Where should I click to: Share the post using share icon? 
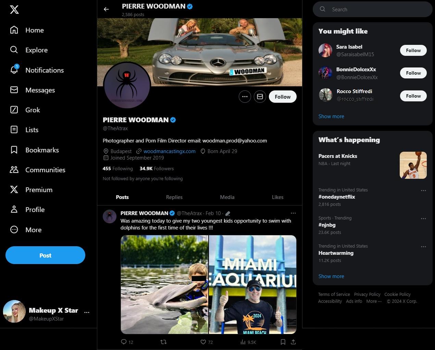tap(293, 342)
